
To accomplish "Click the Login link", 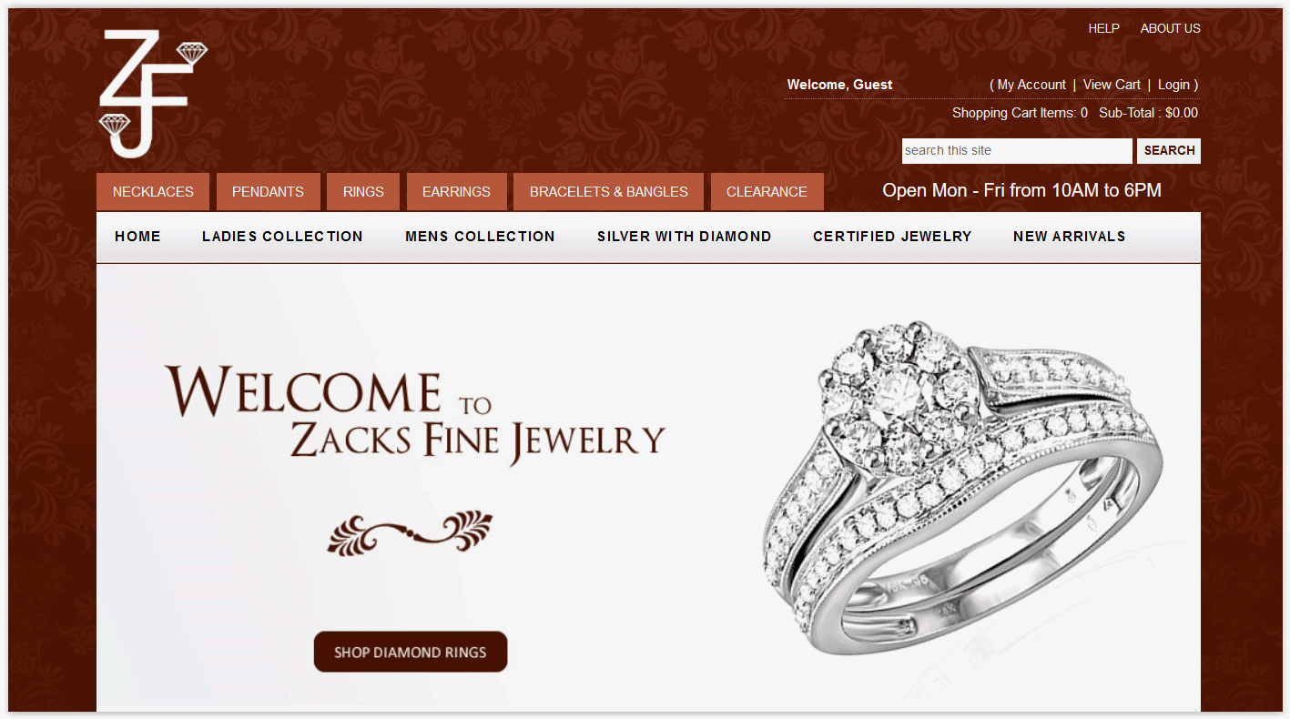I will pyautogui.click(x=1173, y=85).
